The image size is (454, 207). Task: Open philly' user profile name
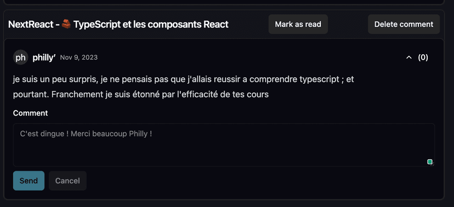(x=44, y=58)
